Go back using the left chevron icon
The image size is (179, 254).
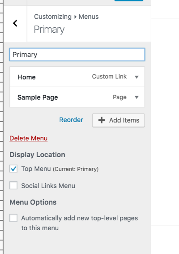point(15,23)
